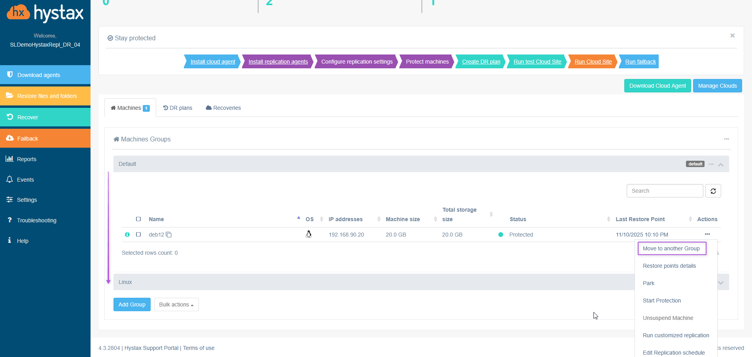752x357 pixels.
Task: Open the Bulk actions dropdown
Action: click(x=176, y=304)
